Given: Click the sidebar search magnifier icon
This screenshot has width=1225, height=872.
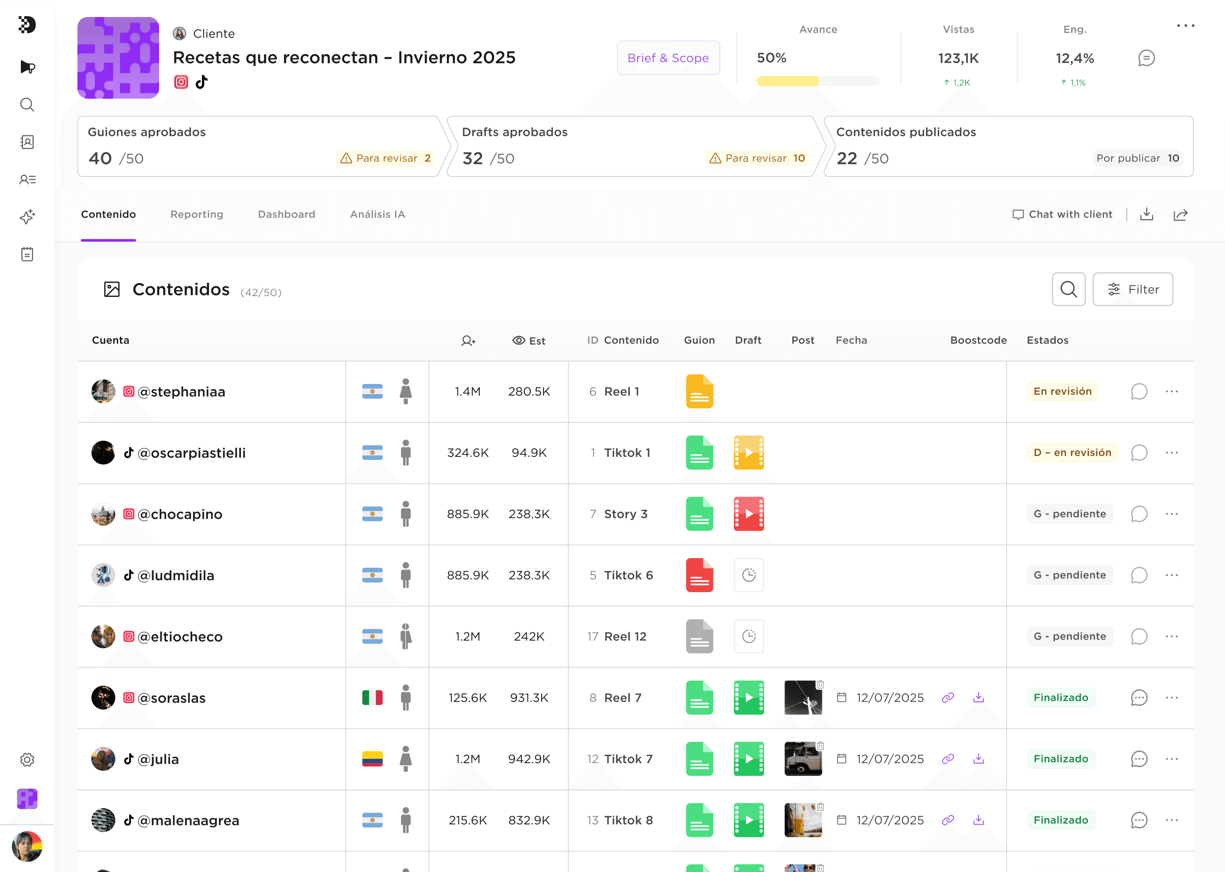Looking at the screenshot, I should click(x=27, y=105).
